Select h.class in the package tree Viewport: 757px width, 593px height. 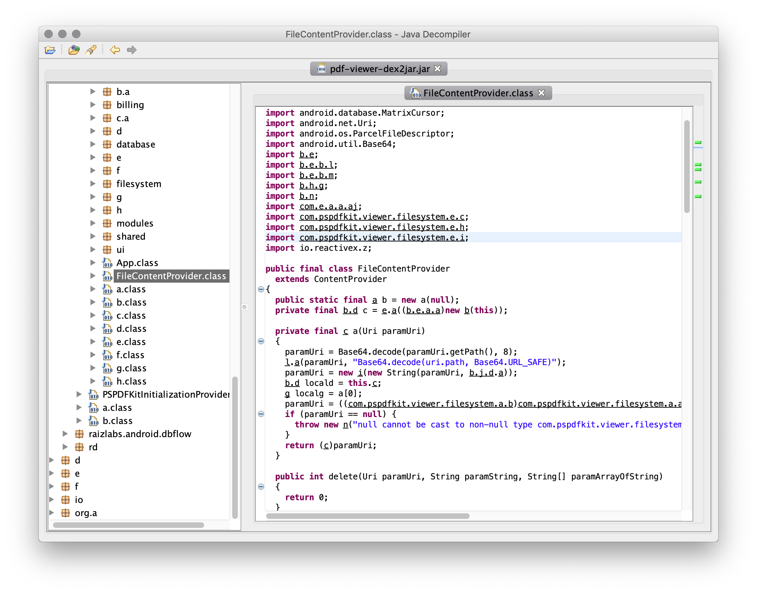coord(131,381)
